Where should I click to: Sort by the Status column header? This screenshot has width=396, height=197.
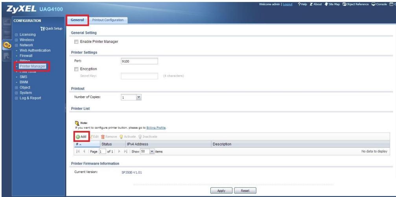112,144
